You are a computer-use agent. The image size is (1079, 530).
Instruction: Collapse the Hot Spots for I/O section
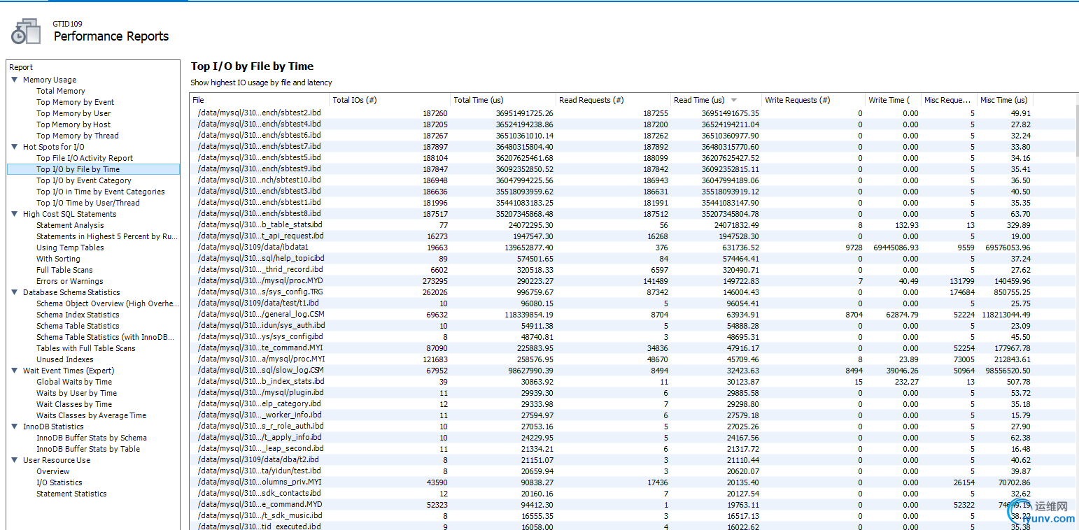[14, 147]
